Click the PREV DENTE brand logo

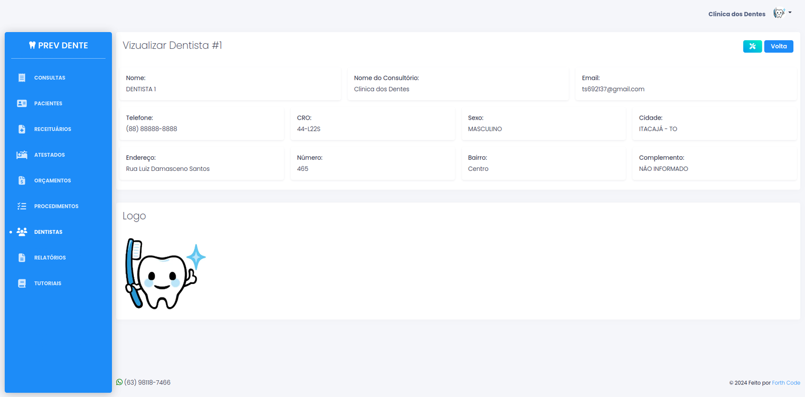click(x=58, y=45)
